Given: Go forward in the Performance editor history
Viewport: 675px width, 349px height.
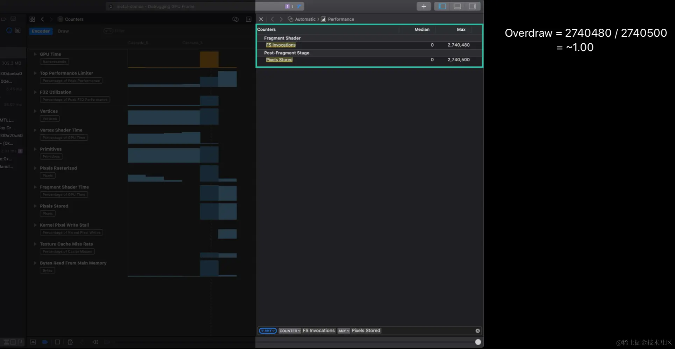Looking at the screenshot, I should point(281,19).
